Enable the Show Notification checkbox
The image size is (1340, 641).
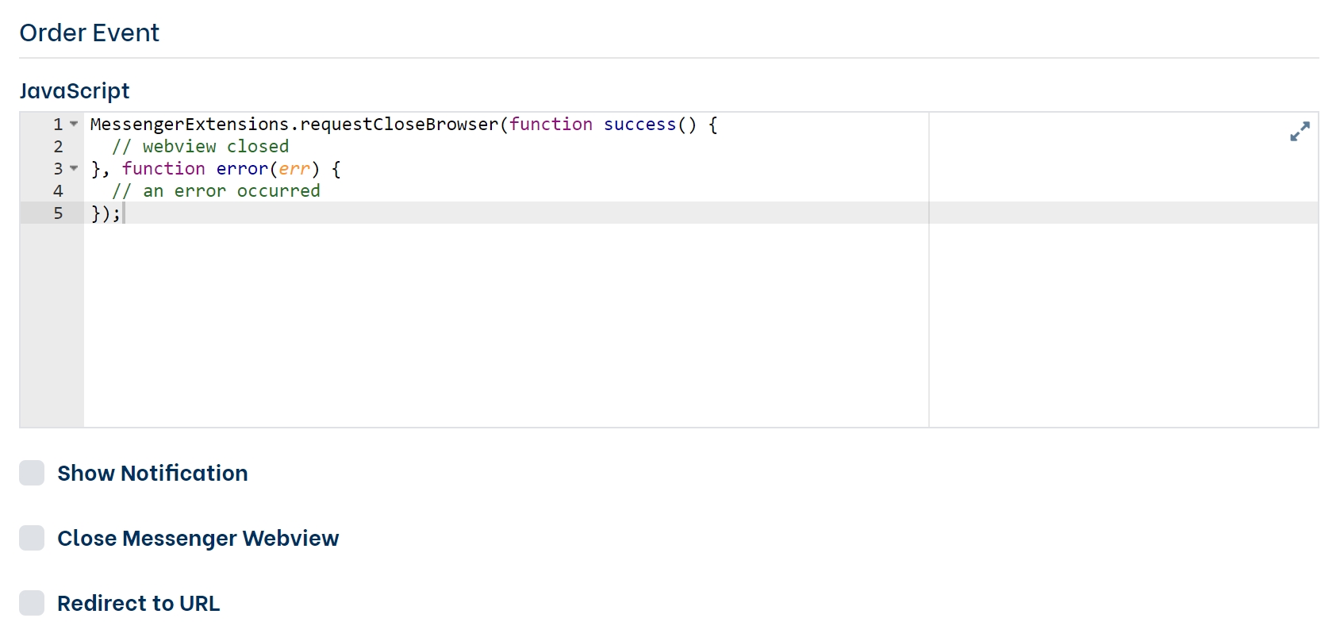point(32,473)
